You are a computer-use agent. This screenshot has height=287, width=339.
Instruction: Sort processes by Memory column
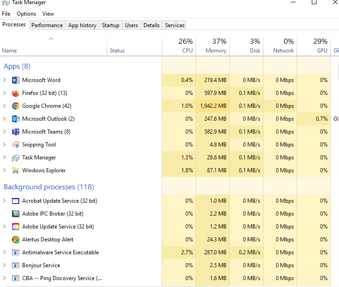[x=213, y=47]
